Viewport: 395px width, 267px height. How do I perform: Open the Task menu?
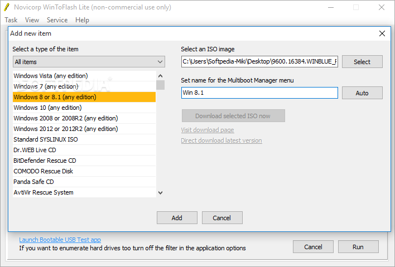11,20
